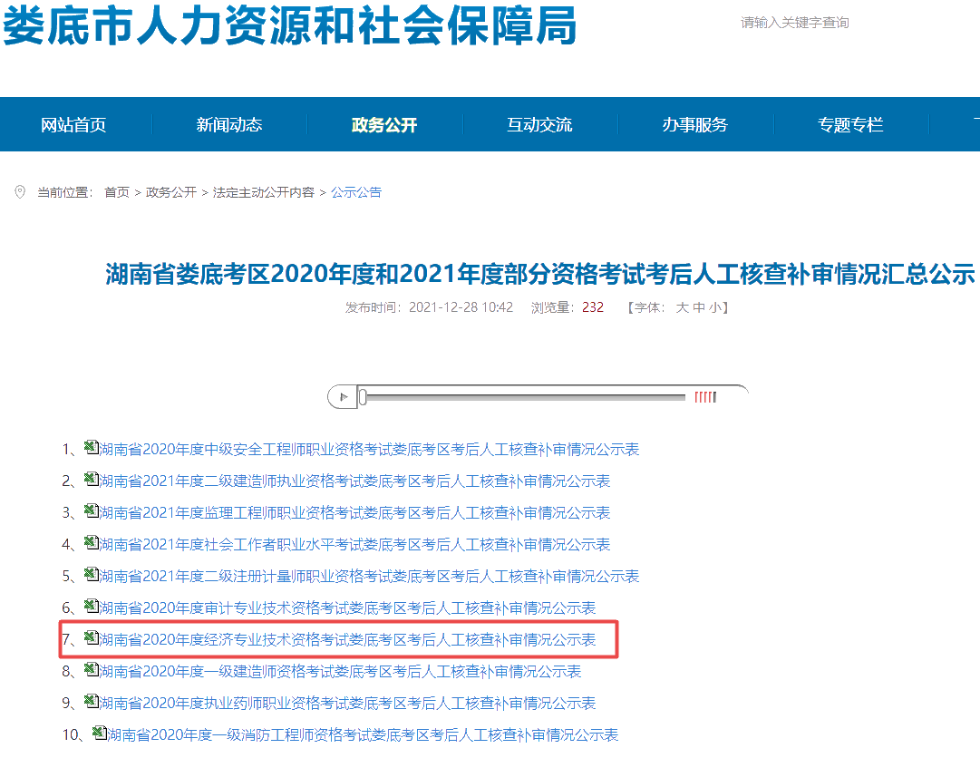Click the play button on the audio player
Image resolution: width=980 pixels, height=758 pixels.
click(343, 397)
